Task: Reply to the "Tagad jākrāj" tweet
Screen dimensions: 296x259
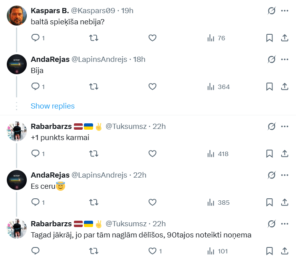Action: [x=35, y=251]
